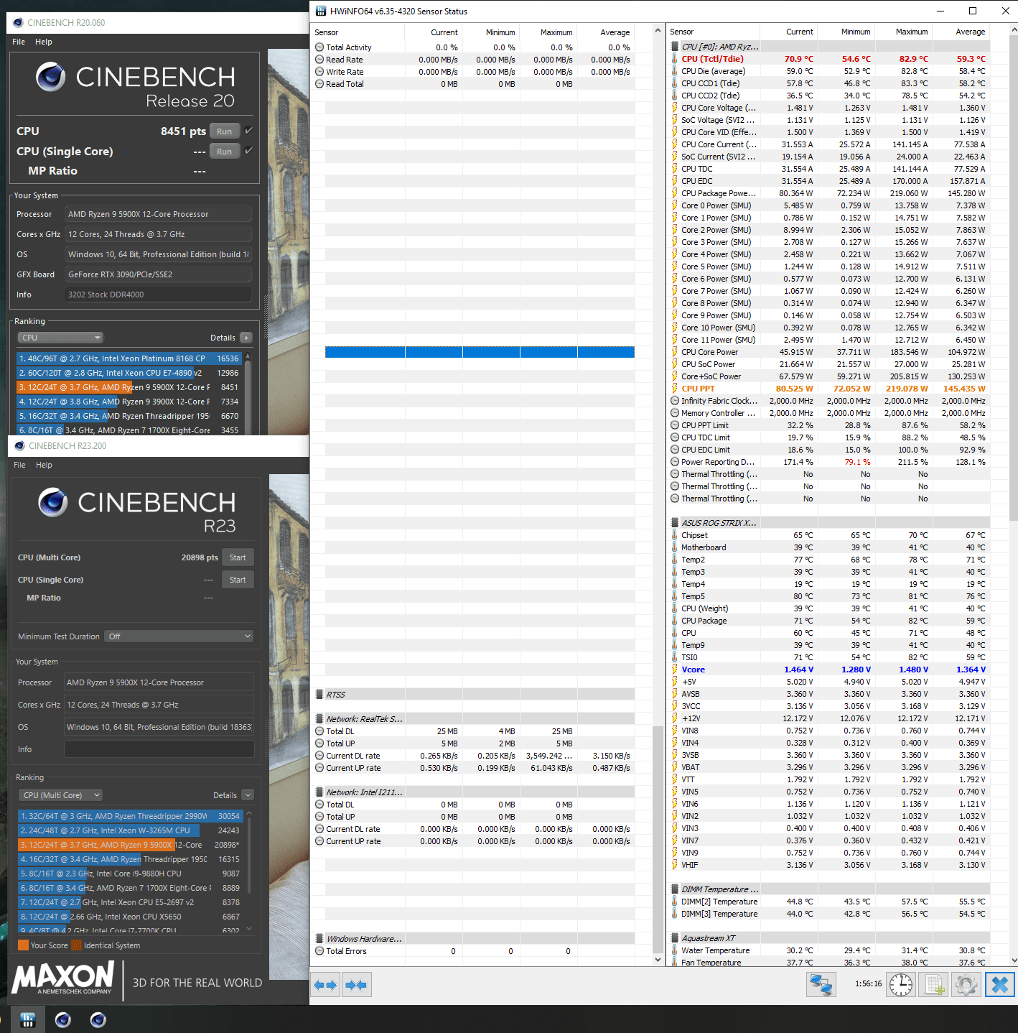Click Average column header in right sensor panel
The width and height of the screenshot is (1018, 1033).
coord(961,32)
